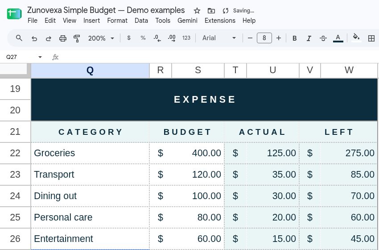Star the Zunovexa Simple Budget document
Viewport: 379px width, 250px height.
[x=197, y=11]
